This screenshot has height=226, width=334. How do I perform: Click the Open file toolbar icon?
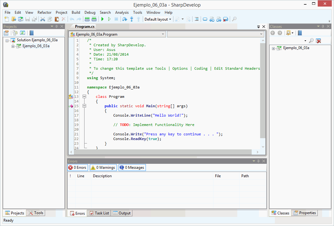(14, 19)
